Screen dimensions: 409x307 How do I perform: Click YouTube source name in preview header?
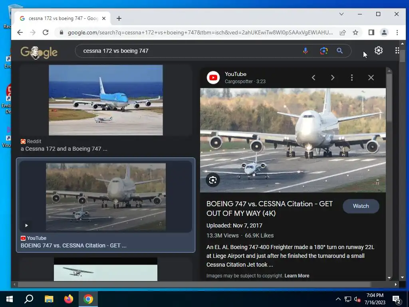click(236, 74)
